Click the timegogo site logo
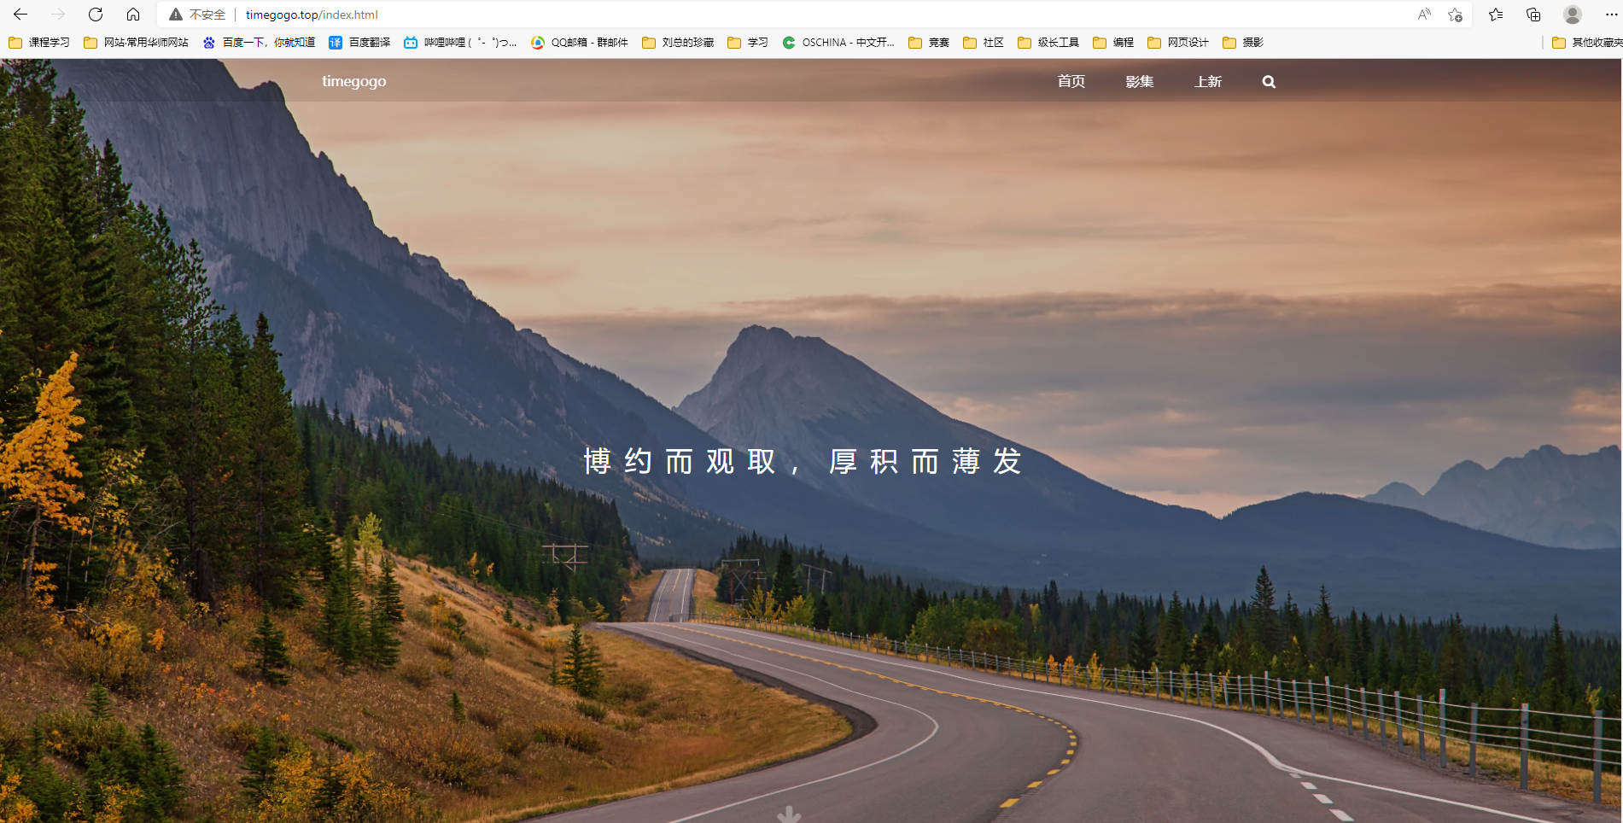 (x=354, y=81)
